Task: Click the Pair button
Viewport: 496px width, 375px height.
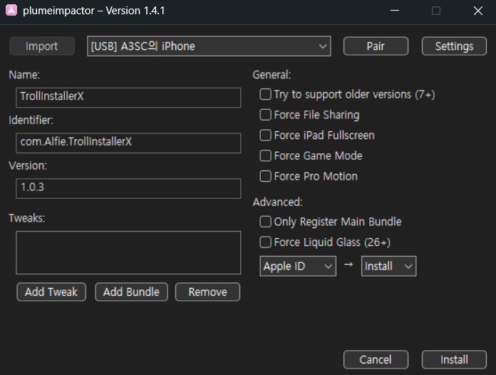Action: (376, 46)
